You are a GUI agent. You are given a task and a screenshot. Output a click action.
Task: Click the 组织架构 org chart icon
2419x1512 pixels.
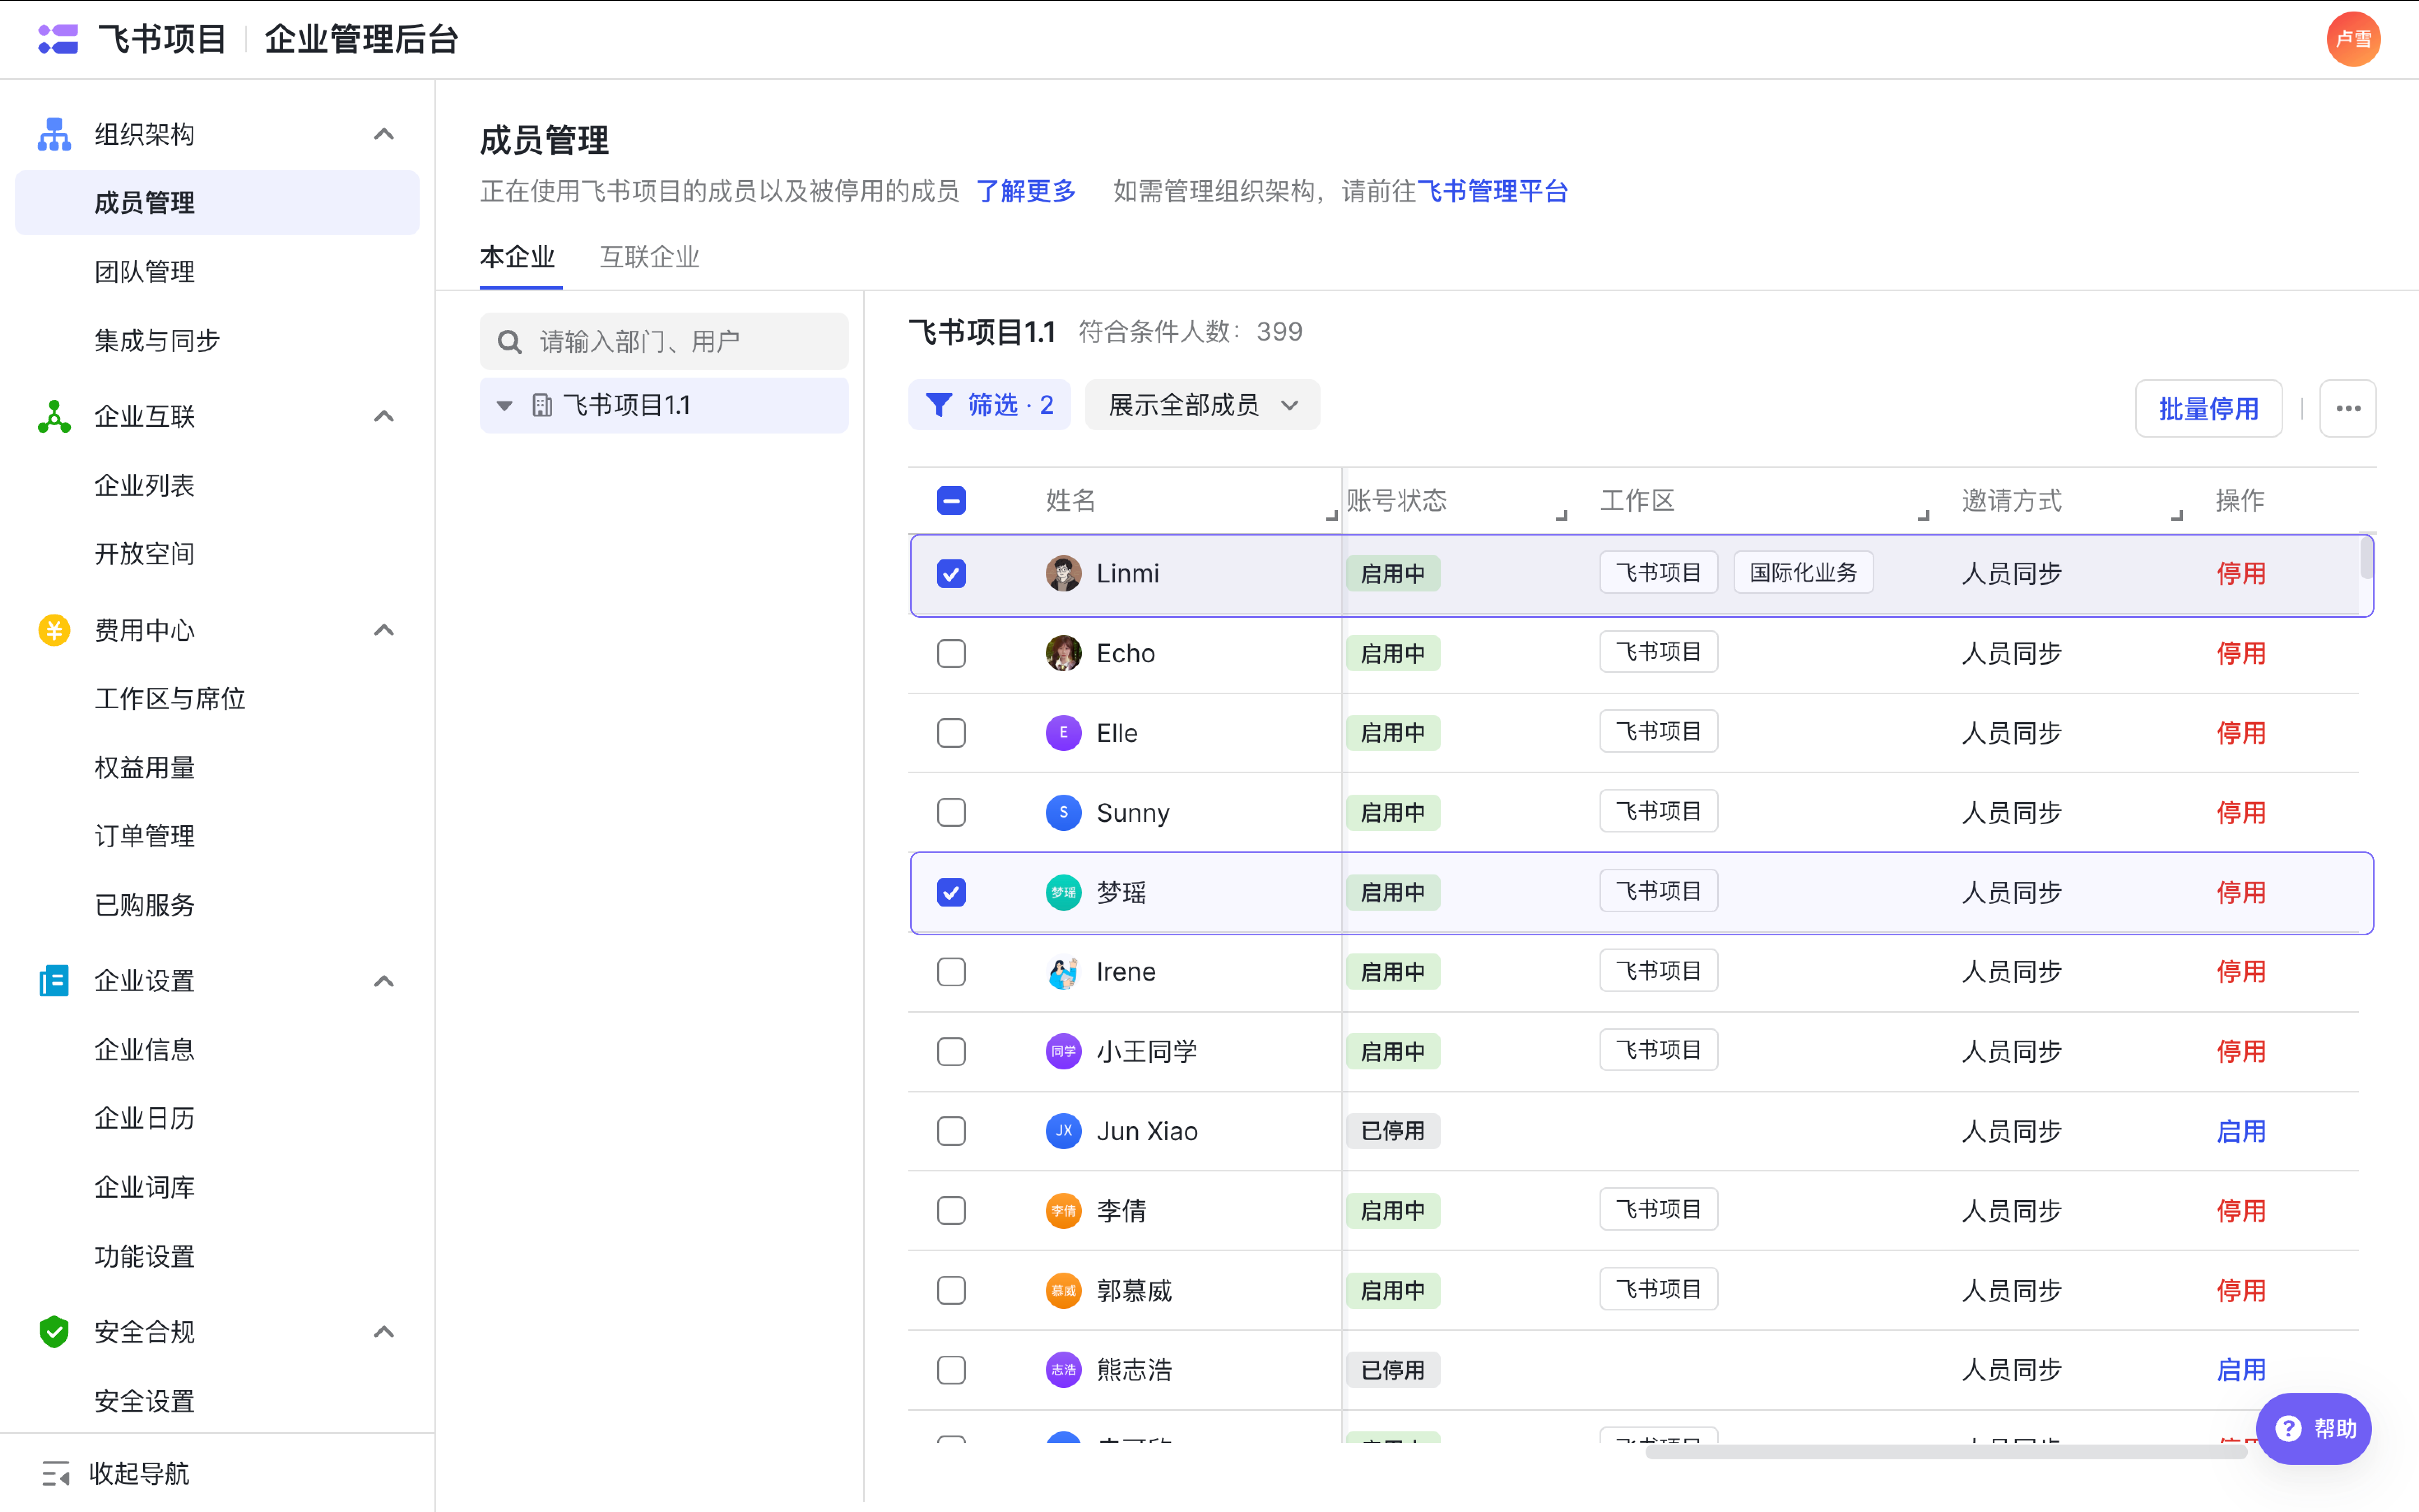tap(54, 134)
